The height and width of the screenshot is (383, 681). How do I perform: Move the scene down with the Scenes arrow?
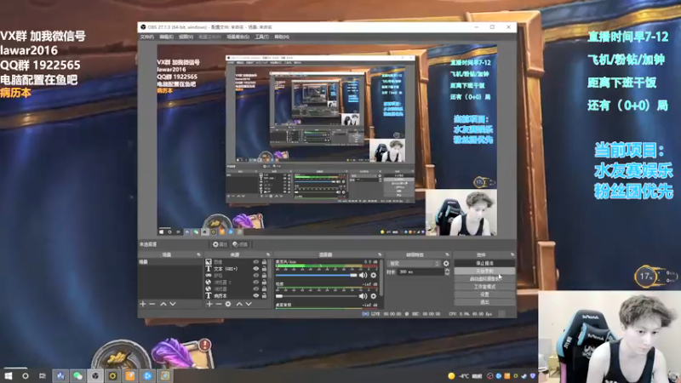pos(173,304)
